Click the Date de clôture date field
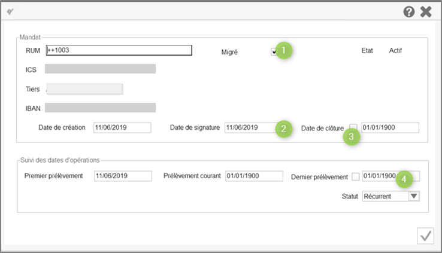This screenshot has width=442, height=253. point(390,127)
